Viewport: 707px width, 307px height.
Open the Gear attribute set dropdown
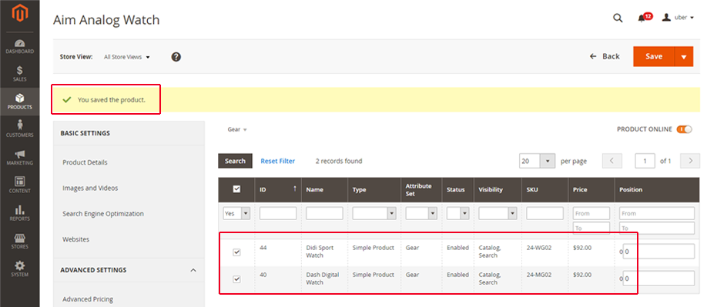pos(237,129)
